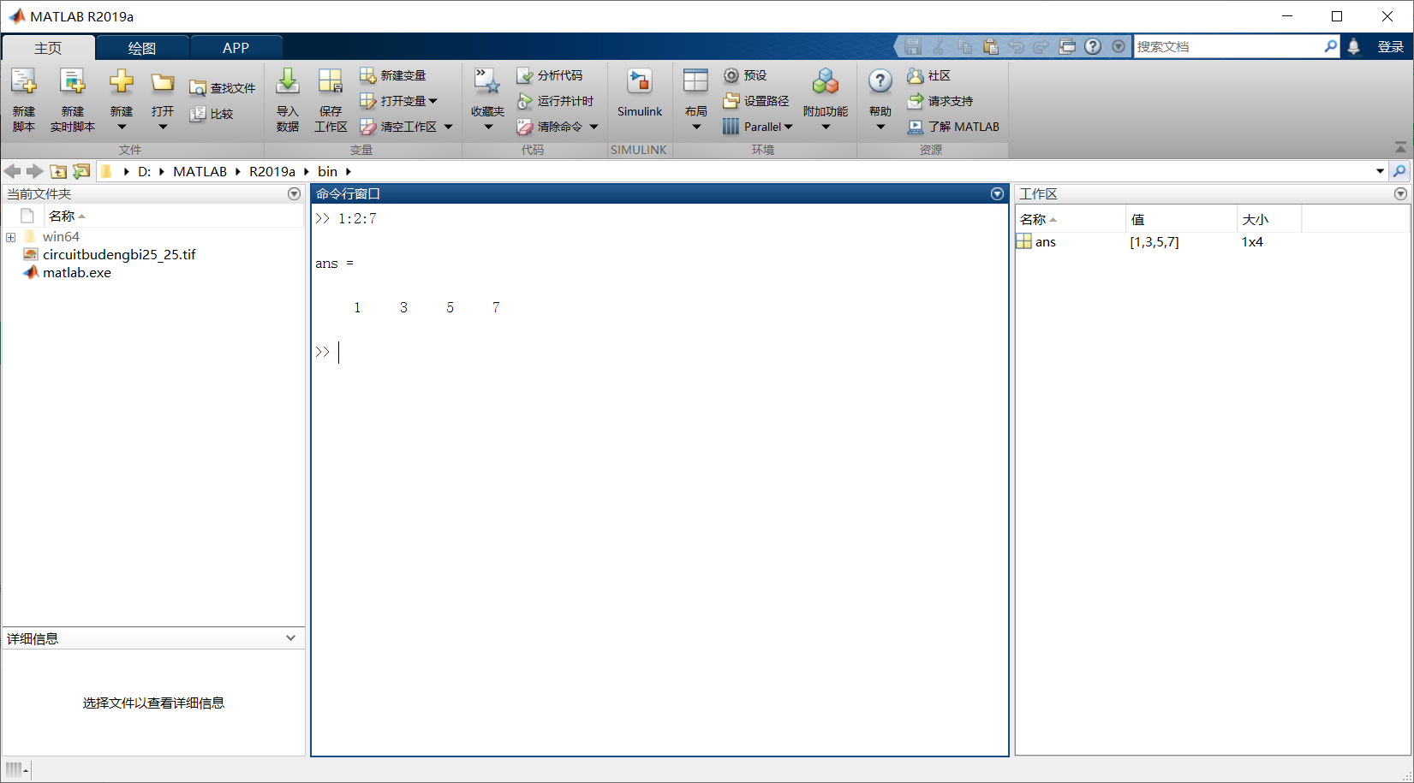Select matlab.exe in the current folder
Screen dimensions: 1414x783
click(77, 273)
